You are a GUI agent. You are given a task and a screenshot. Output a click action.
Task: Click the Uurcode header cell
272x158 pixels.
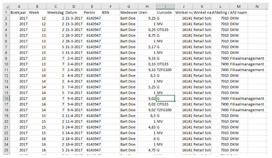coord(165,12)
